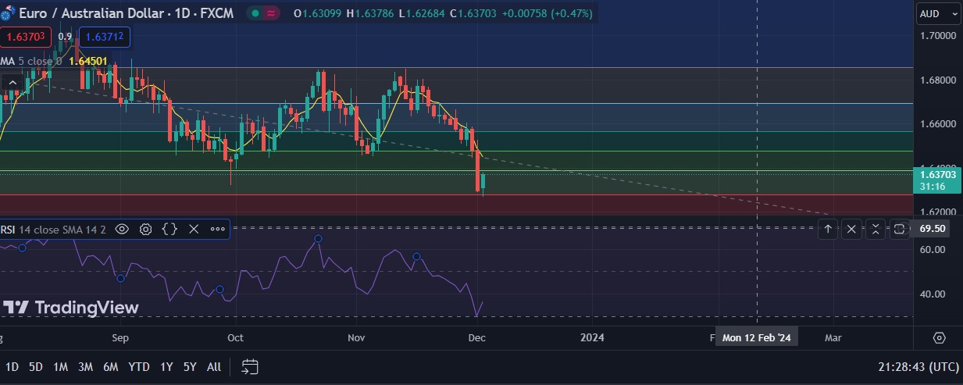
Task: Click the 2024 label on the time axis
Action: click(592, 338)
